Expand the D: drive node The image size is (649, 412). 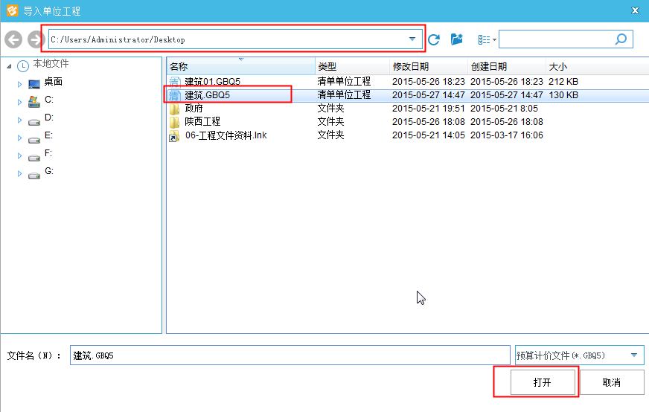pos(19,120)
